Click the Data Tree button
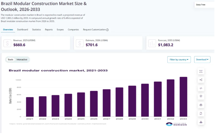 (204, 5)
